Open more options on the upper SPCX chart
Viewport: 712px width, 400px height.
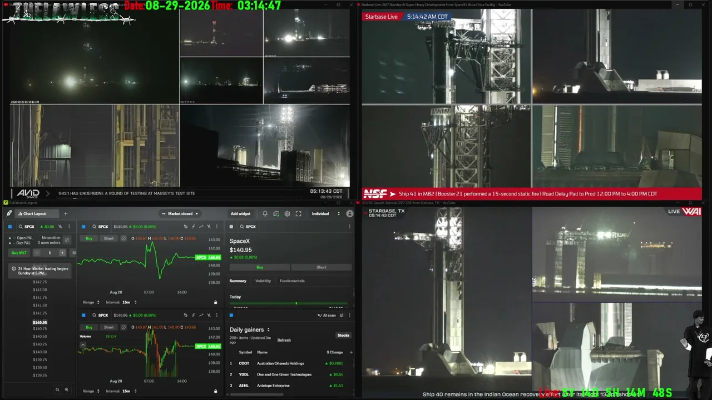click(216, 227)
